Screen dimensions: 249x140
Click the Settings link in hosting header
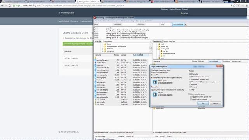point(164,9)
